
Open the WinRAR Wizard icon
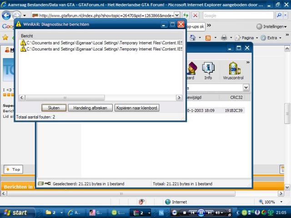pyautogui.click(x=191, y=71)
